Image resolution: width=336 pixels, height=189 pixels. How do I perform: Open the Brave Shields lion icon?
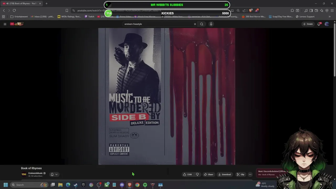pos(251,10)
